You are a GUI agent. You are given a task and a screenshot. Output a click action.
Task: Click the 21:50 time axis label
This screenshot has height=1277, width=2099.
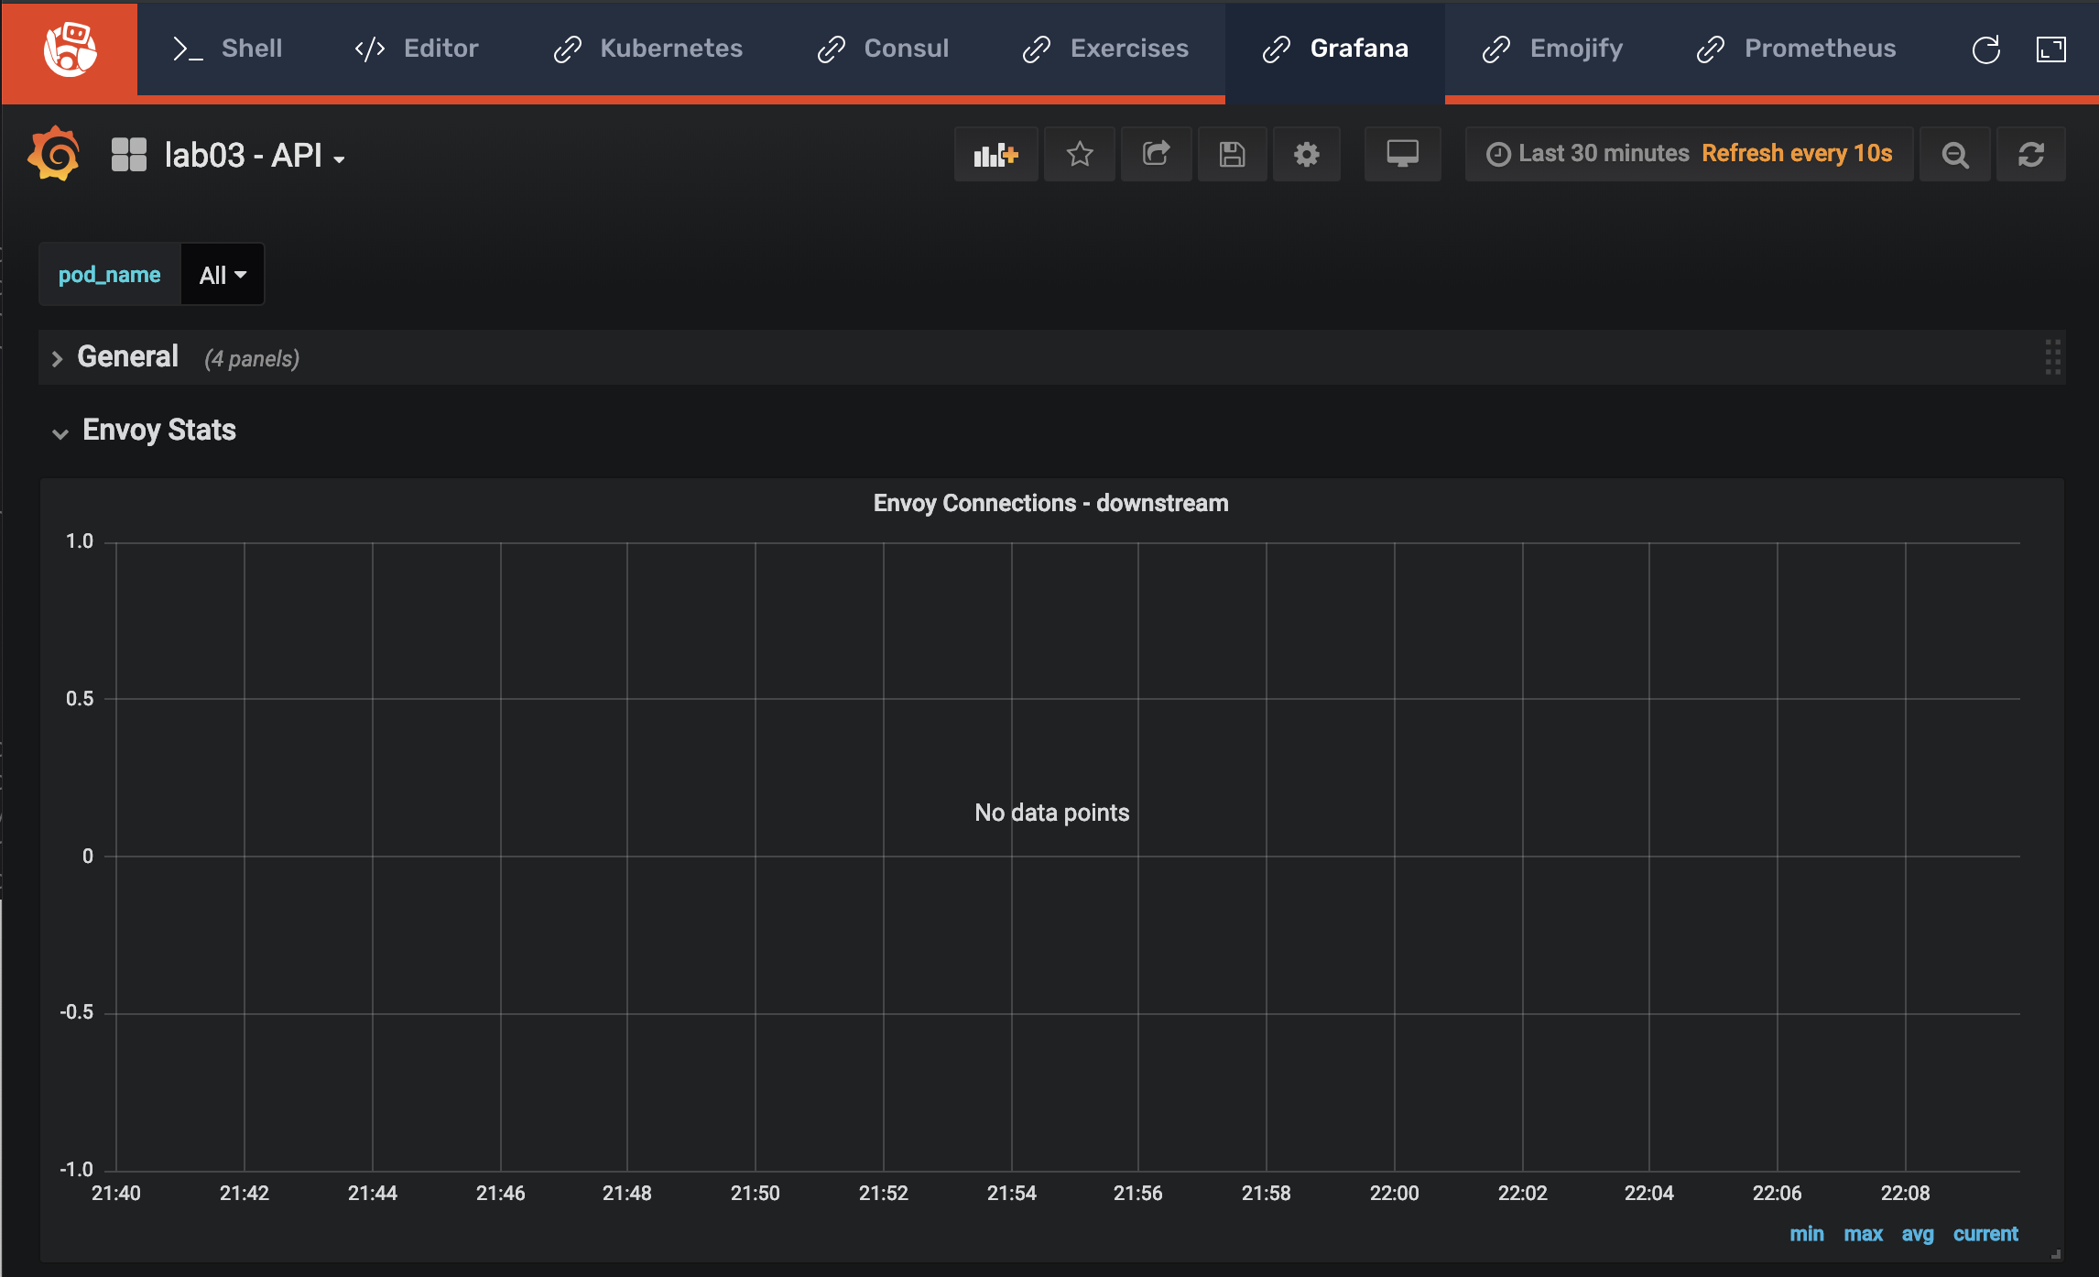[x=755, y=1194]
